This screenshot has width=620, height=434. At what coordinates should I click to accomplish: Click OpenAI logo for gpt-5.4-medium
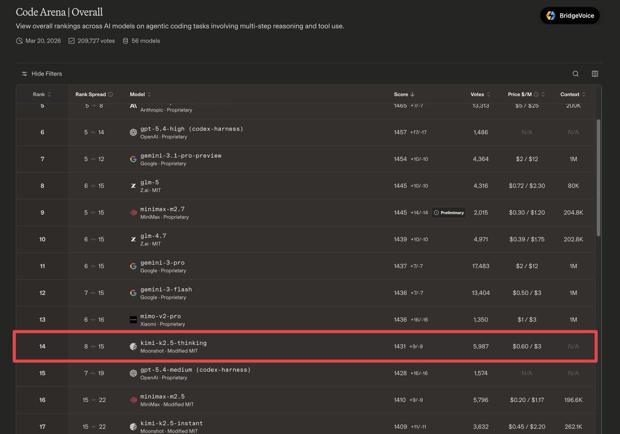(133, 373)
